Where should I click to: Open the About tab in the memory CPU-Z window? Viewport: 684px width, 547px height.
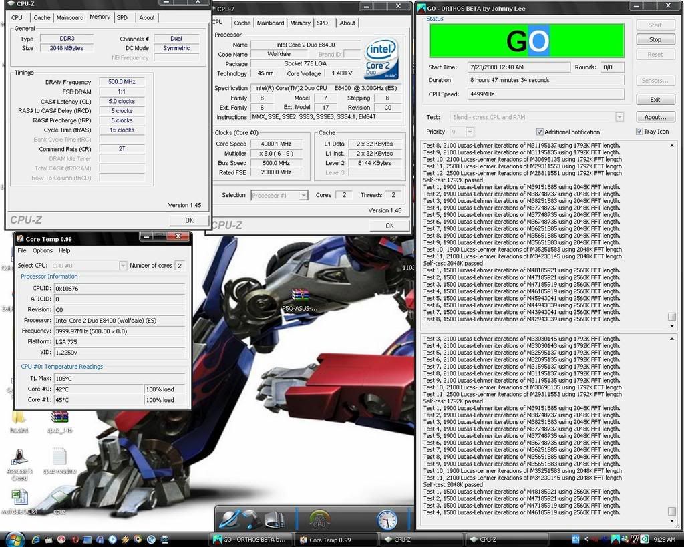click(146, 17)
